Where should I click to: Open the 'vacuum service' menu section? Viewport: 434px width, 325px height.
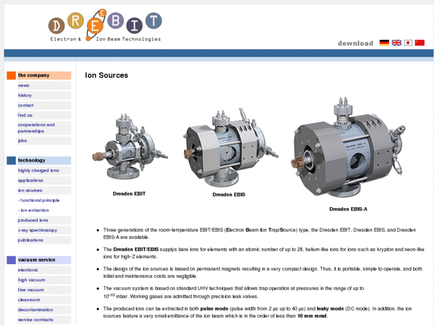44,260
